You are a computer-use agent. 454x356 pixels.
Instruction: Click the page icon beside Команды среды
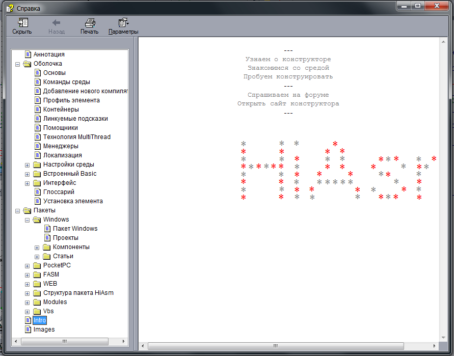click(x=38, y=82)
